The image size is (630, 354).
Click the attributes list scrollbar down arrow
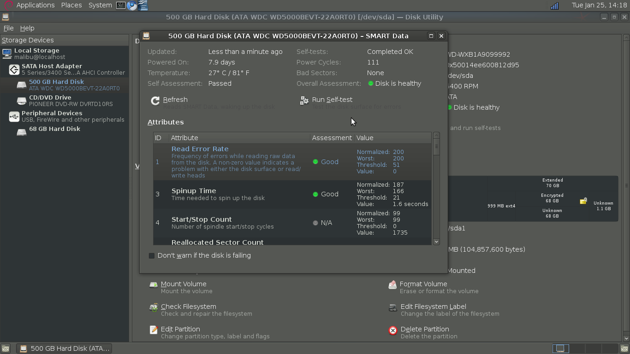point(436,241)
